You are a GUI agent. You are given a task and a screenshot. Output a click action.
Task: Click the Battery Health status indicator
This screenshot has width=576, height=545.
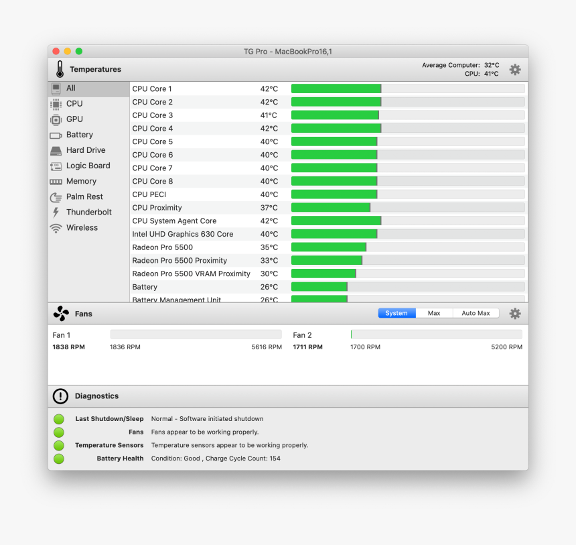click(x=59, y=459)
